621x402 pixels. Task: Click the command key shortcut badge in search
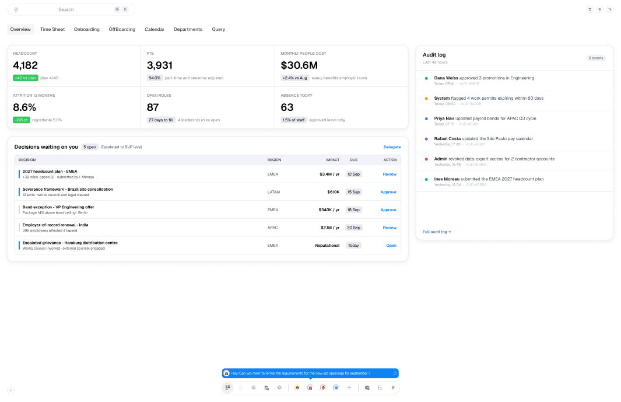(x=117, y=9)
